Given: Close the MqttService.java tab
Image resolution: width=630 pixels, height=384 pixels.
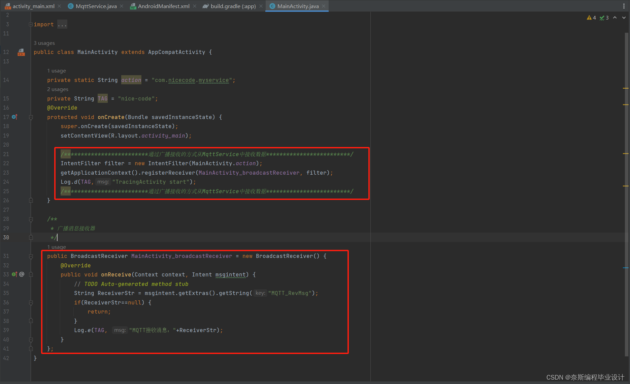Looking at the screenshot, I should (x=122, y=6).
